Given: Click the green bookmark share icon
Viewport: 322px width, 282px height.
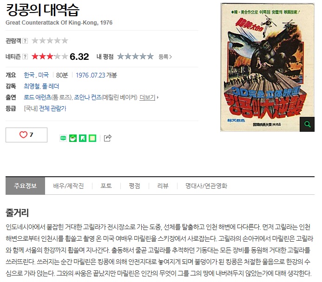Looking at the screenshot, I should [83, 138].
